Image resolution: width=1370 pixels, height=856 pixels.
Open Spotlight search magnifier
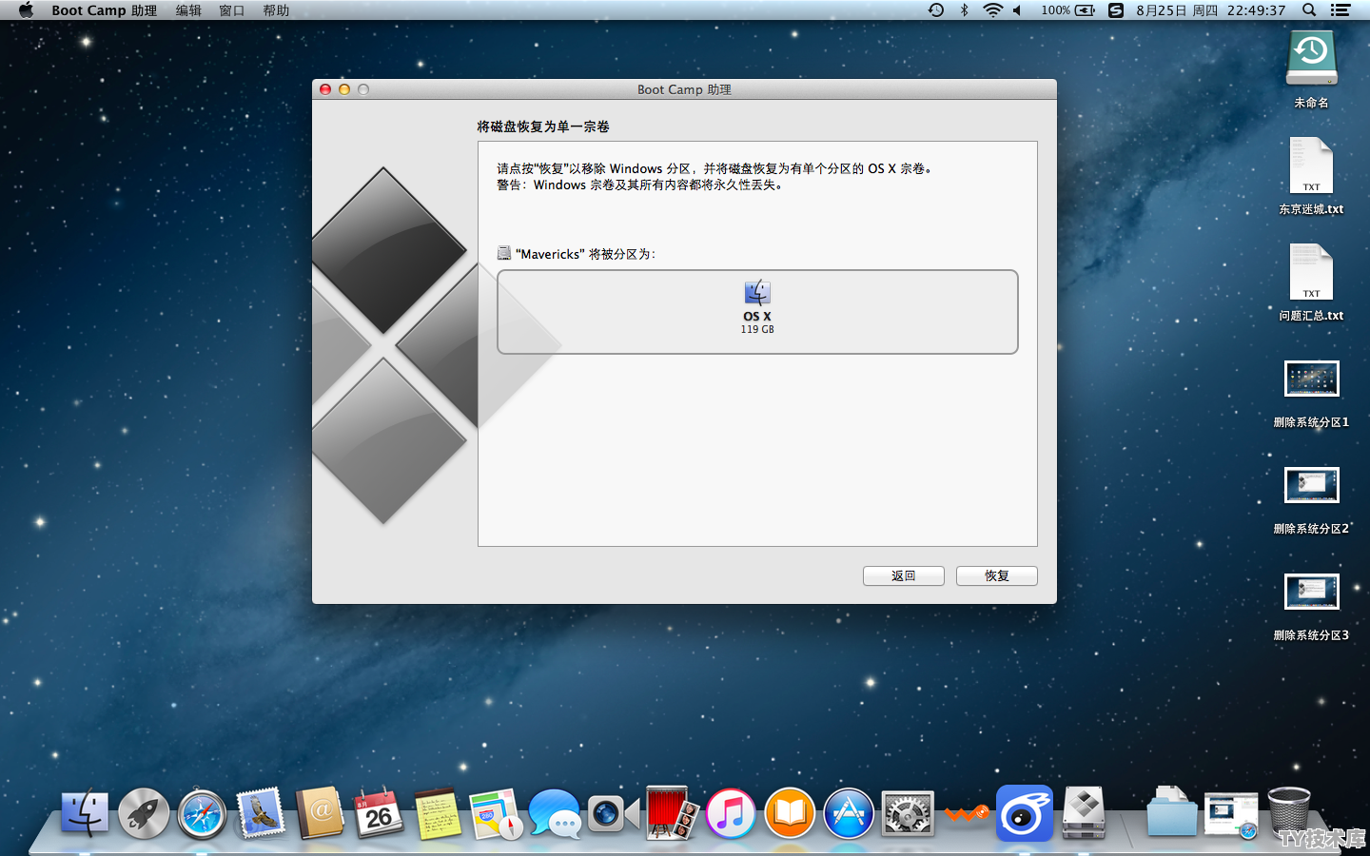coord(1309,10)
